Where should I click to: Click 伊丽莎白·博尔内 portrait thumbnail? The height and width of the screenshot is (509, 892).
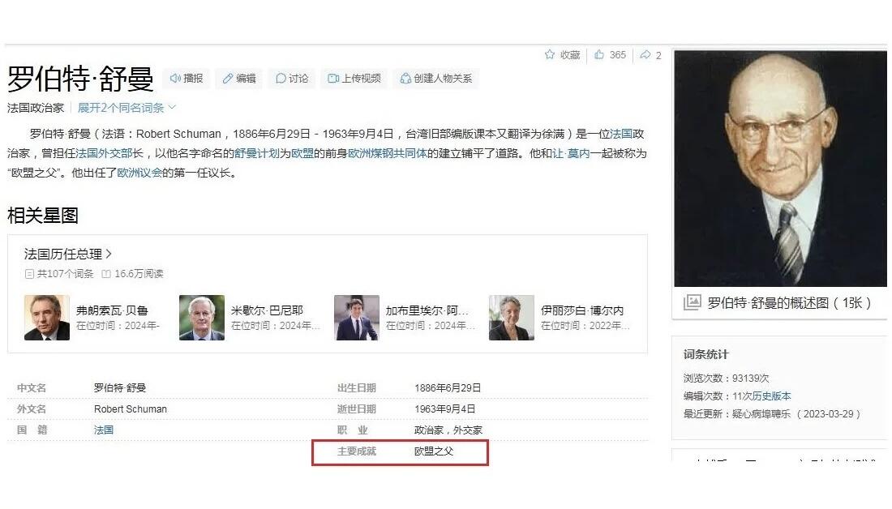click(x=511, y=318)
